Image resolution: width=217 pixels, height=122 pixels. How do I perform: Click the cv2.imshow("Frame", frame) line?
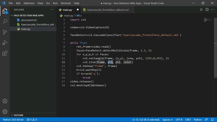97,66
